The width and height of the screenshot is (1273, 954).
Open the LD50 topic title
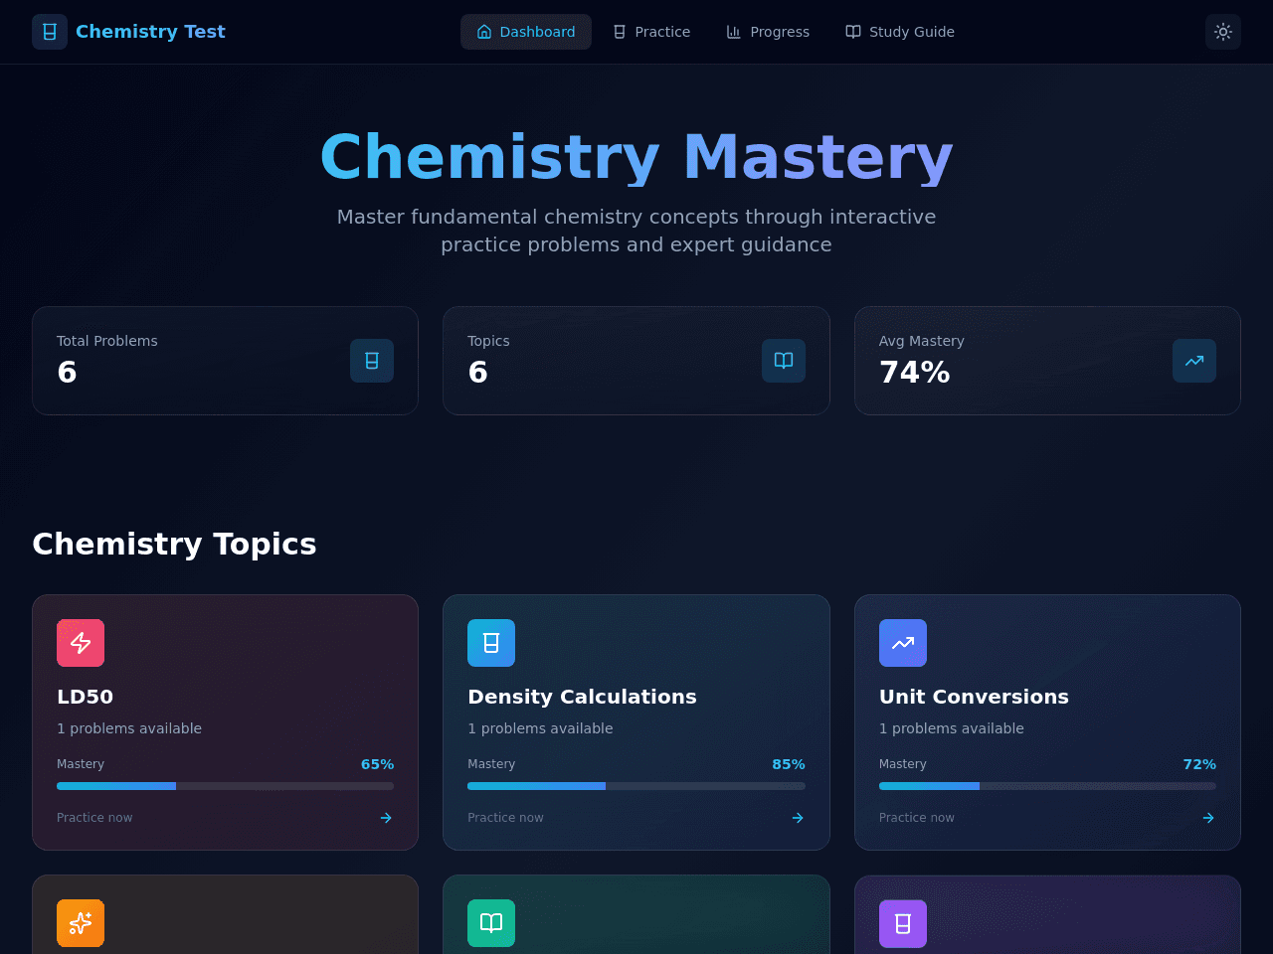pyautogui.click(x=85, y=697)
